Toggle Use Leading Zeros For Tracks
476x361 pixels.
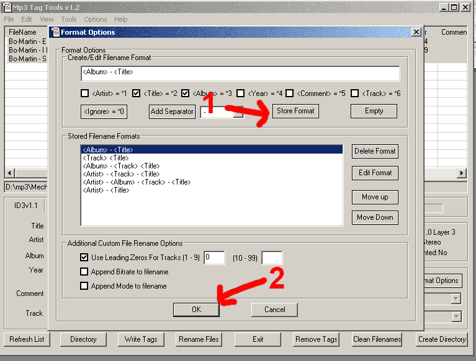tap(84, 258)
